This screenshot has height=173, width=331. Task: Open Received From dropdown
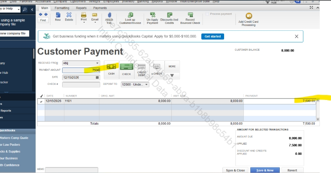(x=97, y=63)
